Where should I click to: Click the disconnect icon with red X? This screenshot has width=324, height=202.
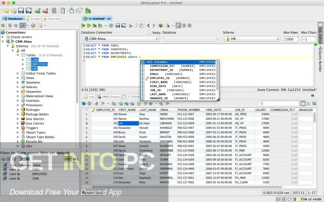(45, 11)
